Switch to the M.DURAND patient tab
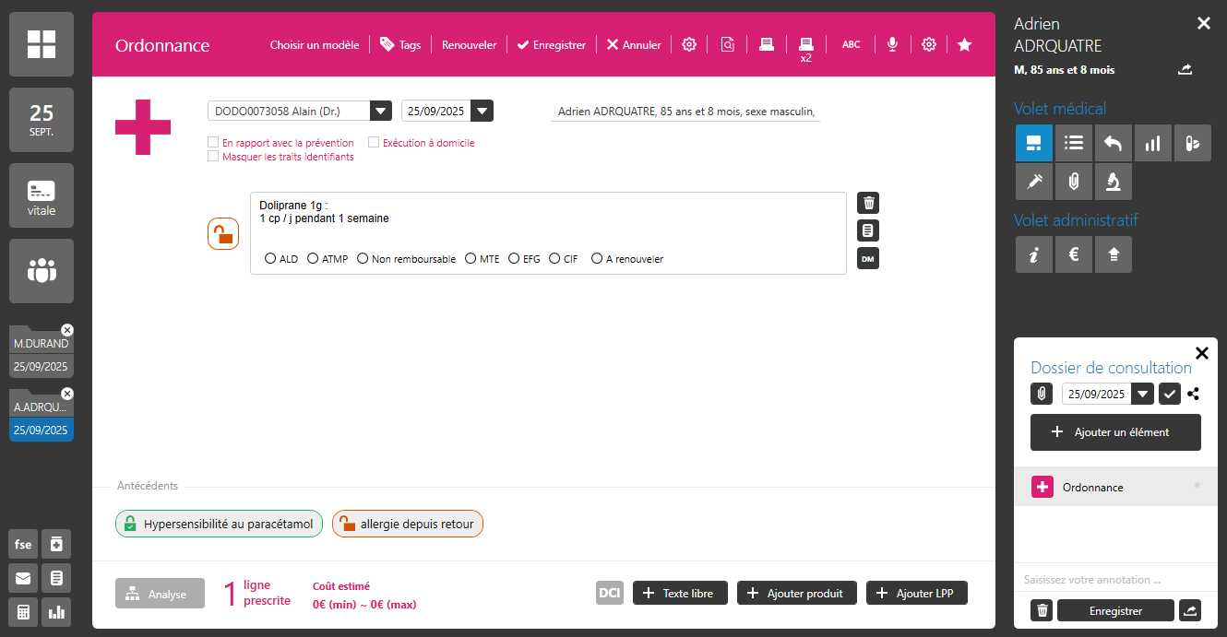 pyautogui.click(x=41, y=344)
